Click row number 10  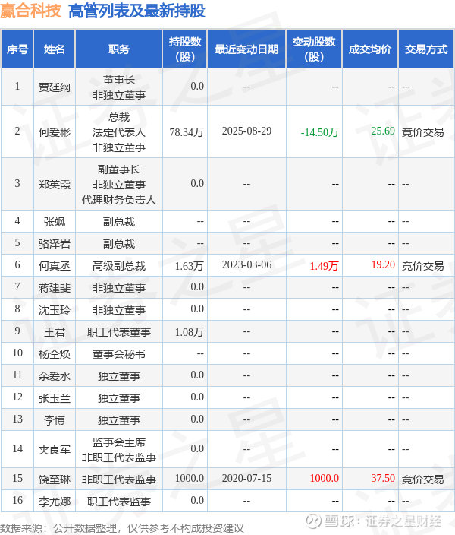pyautogui.click(x=17, y=353)
